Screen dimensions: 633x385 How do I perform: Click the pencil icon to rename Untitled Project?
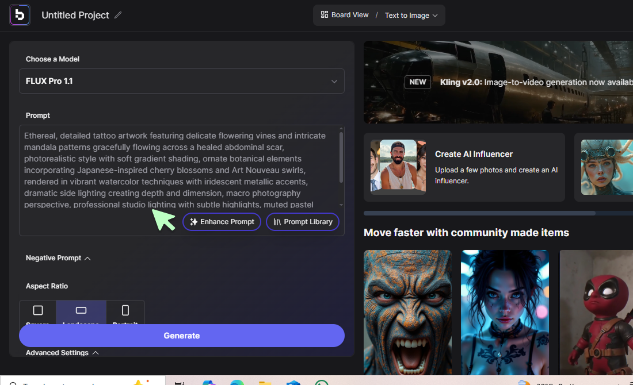tap(118, 15)
